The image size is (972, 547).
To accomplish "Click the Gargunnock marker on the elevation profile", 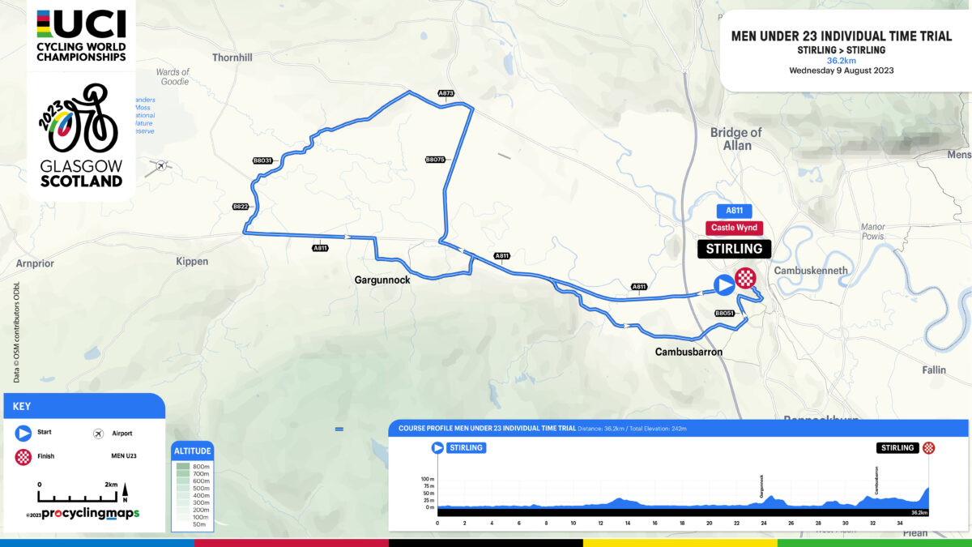I will point(762,486).
